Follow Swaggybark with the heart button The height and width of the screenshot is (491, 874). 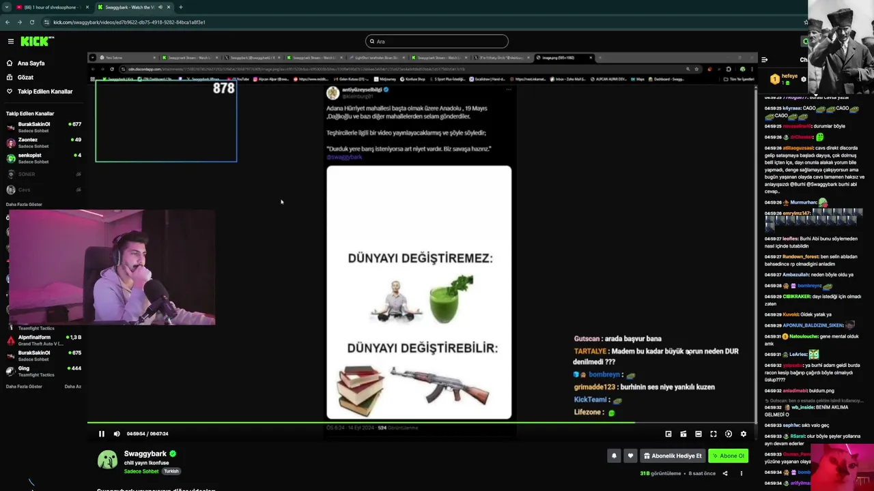click(x=630, y=456)
